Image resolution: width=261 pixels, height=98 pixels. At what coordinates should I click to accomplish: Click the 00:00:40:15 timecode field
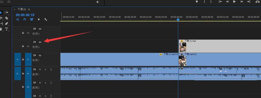tap(25, 15)
